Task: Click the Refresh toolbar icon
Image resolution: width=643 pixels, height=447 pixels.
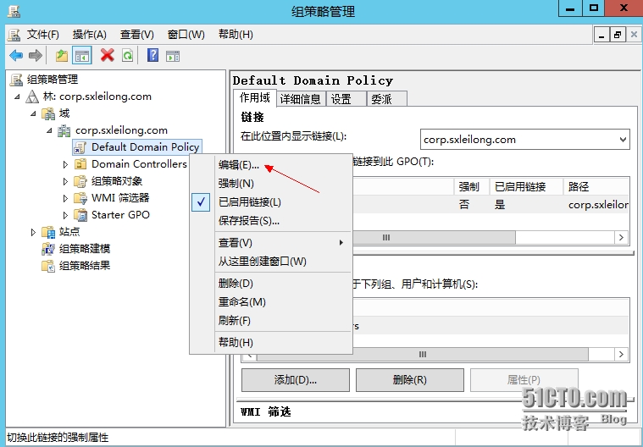Action: (x=128, y=55)
